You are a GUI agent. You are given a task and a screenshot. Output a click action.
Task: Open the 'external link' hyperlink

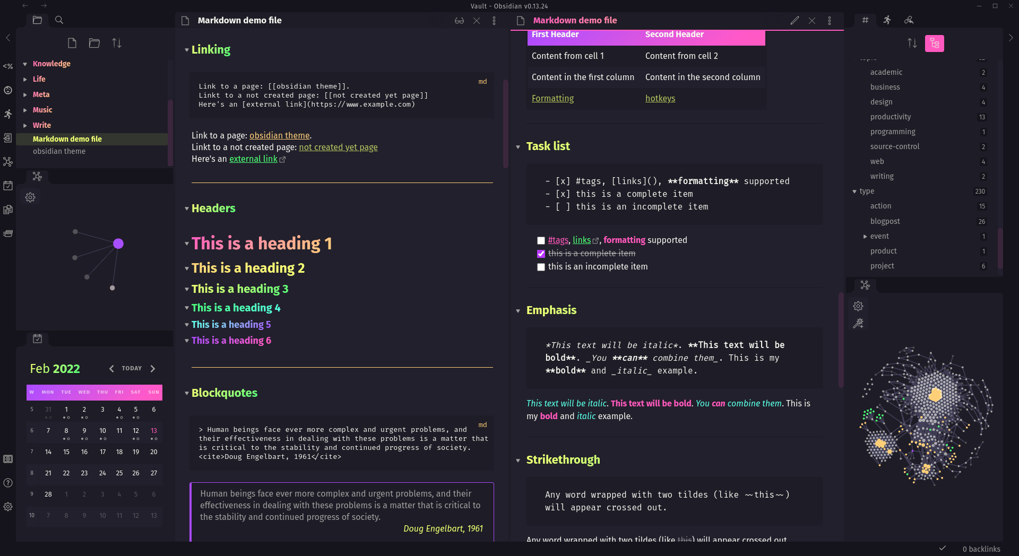[253, 159]
